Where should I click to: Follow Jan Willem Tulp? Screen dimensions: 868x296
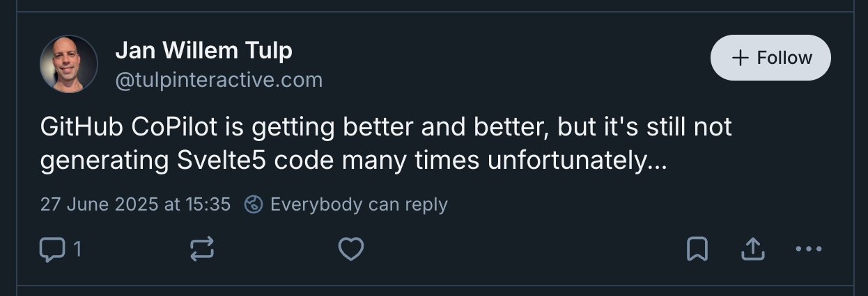(x=770, y=58)
